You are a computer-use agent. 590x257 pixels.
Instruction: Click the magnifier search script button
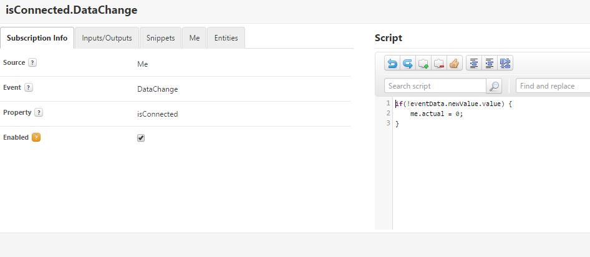494,86
